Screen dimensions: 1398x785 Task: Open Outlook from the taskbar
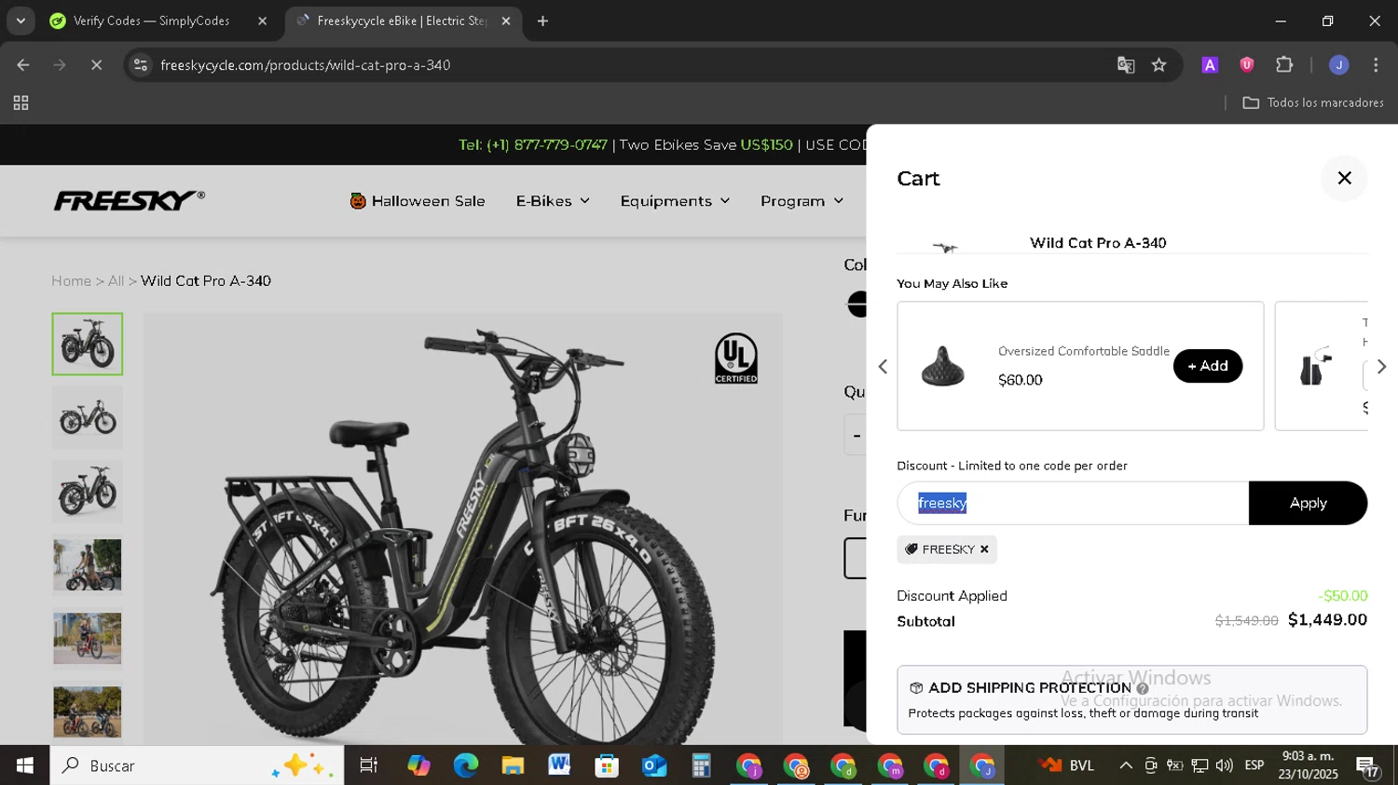[653, 765]
